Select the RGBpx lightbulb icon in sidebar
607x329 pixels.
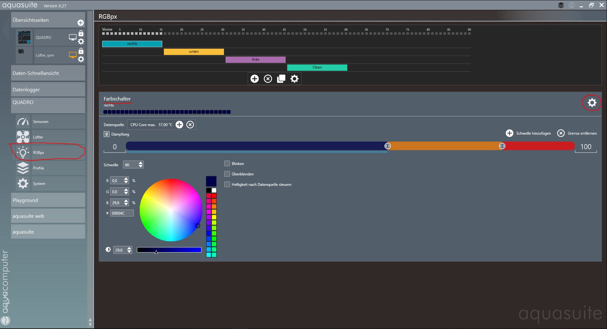coord(23,152)
